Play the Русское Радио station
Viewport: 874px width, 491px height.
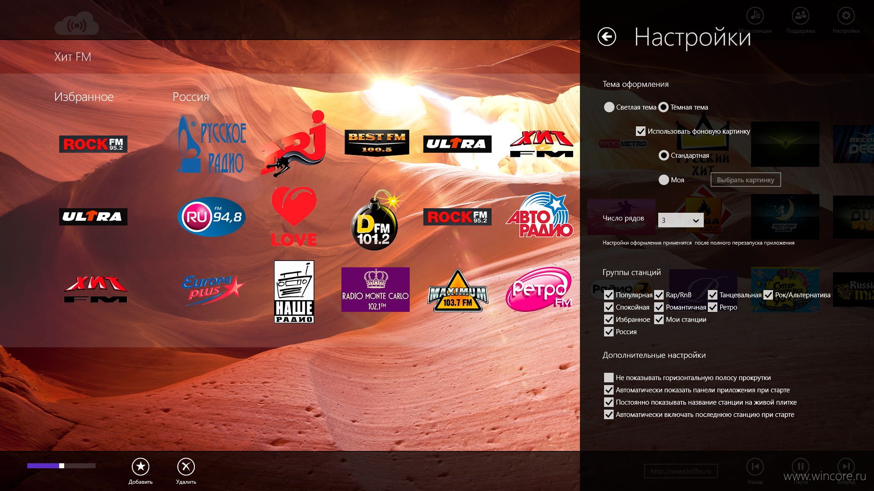coord(212,144)
